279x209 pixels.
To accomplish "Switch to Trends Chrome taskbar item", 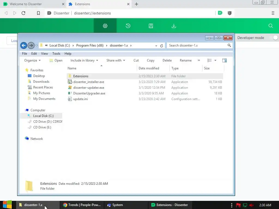I will pos(82,205).
